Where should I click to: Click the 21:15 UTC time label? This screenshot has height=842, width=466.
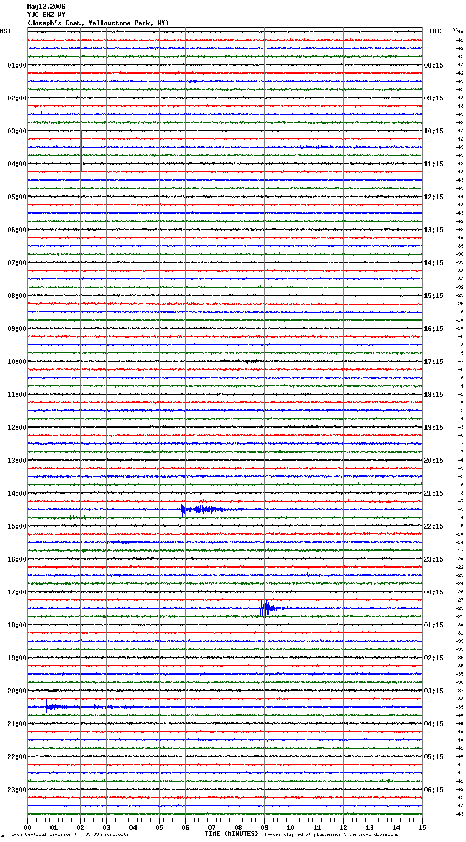[434, 493]
